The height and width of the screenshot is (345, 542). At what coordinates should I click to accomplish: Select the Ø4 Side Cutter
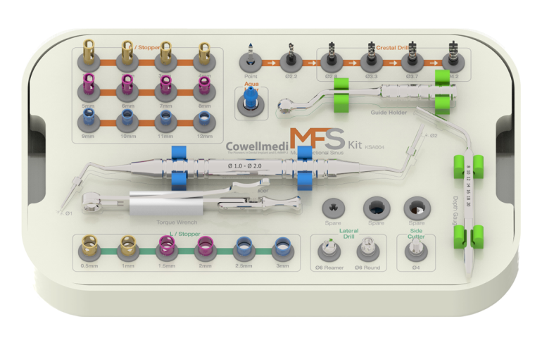point(415,251)
